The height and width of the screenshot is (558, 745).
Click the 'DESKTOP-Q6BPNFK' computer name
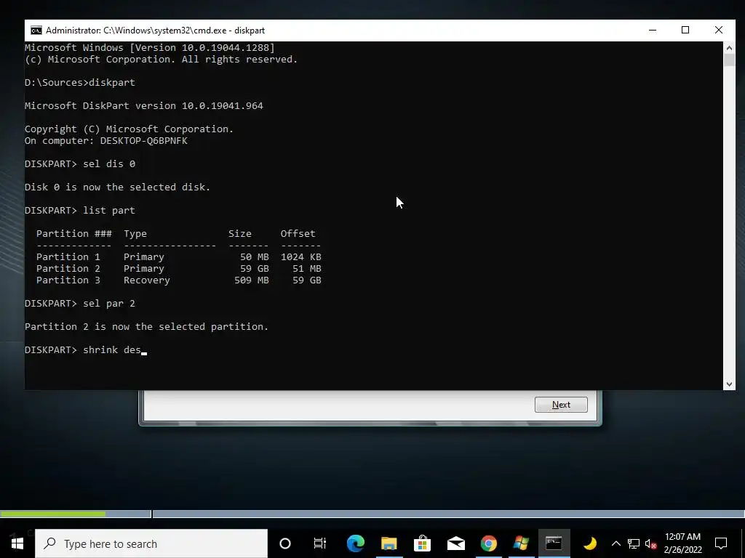(x=143, y=141)
